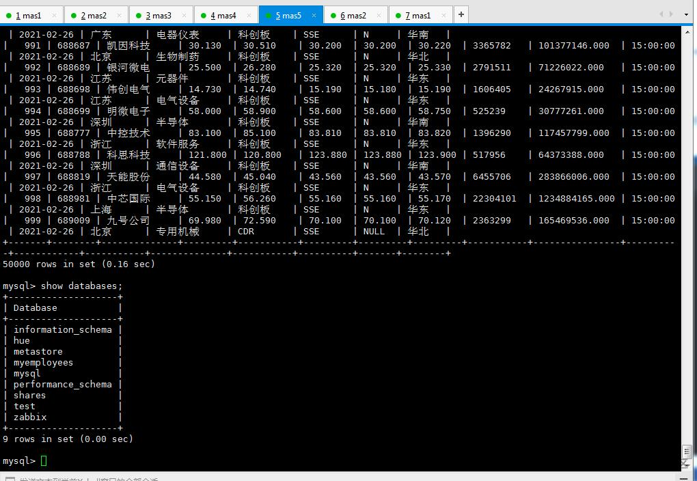Click stock code 688689 in row 992

coord(73,67)
